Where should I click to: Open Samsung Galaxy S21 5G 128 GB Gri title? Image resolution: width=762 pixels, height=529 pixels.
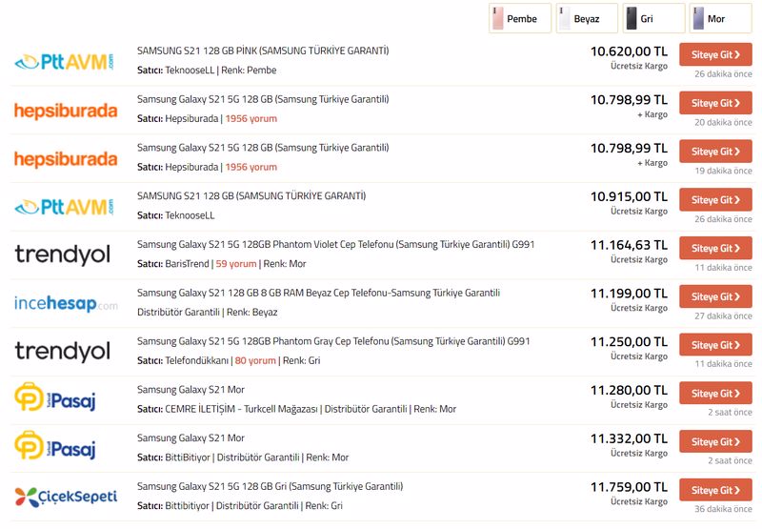[x=270, y=486]
